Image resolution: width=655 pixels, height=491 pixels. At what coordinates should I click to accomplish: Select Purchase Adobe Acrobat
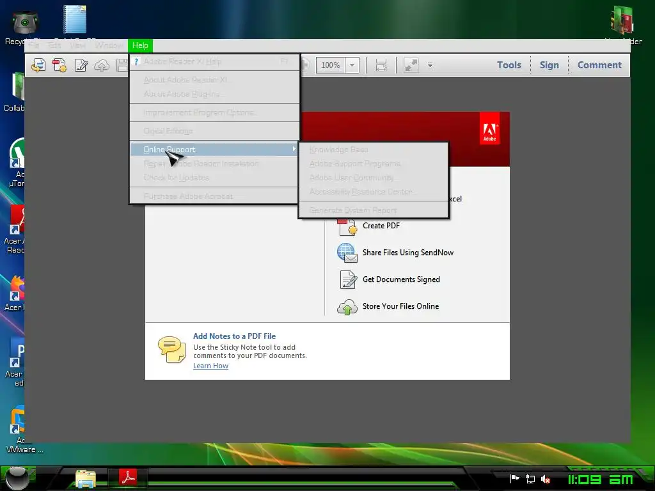coord(215,196)
